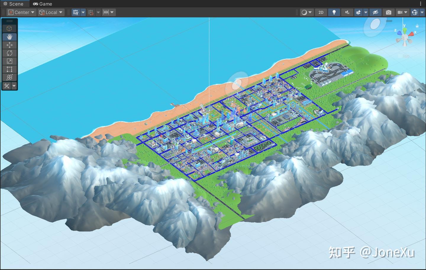The width and height of the screenshot is (426, 270).
Task: Select the Scene tab
Action: (x=15, y=4)
